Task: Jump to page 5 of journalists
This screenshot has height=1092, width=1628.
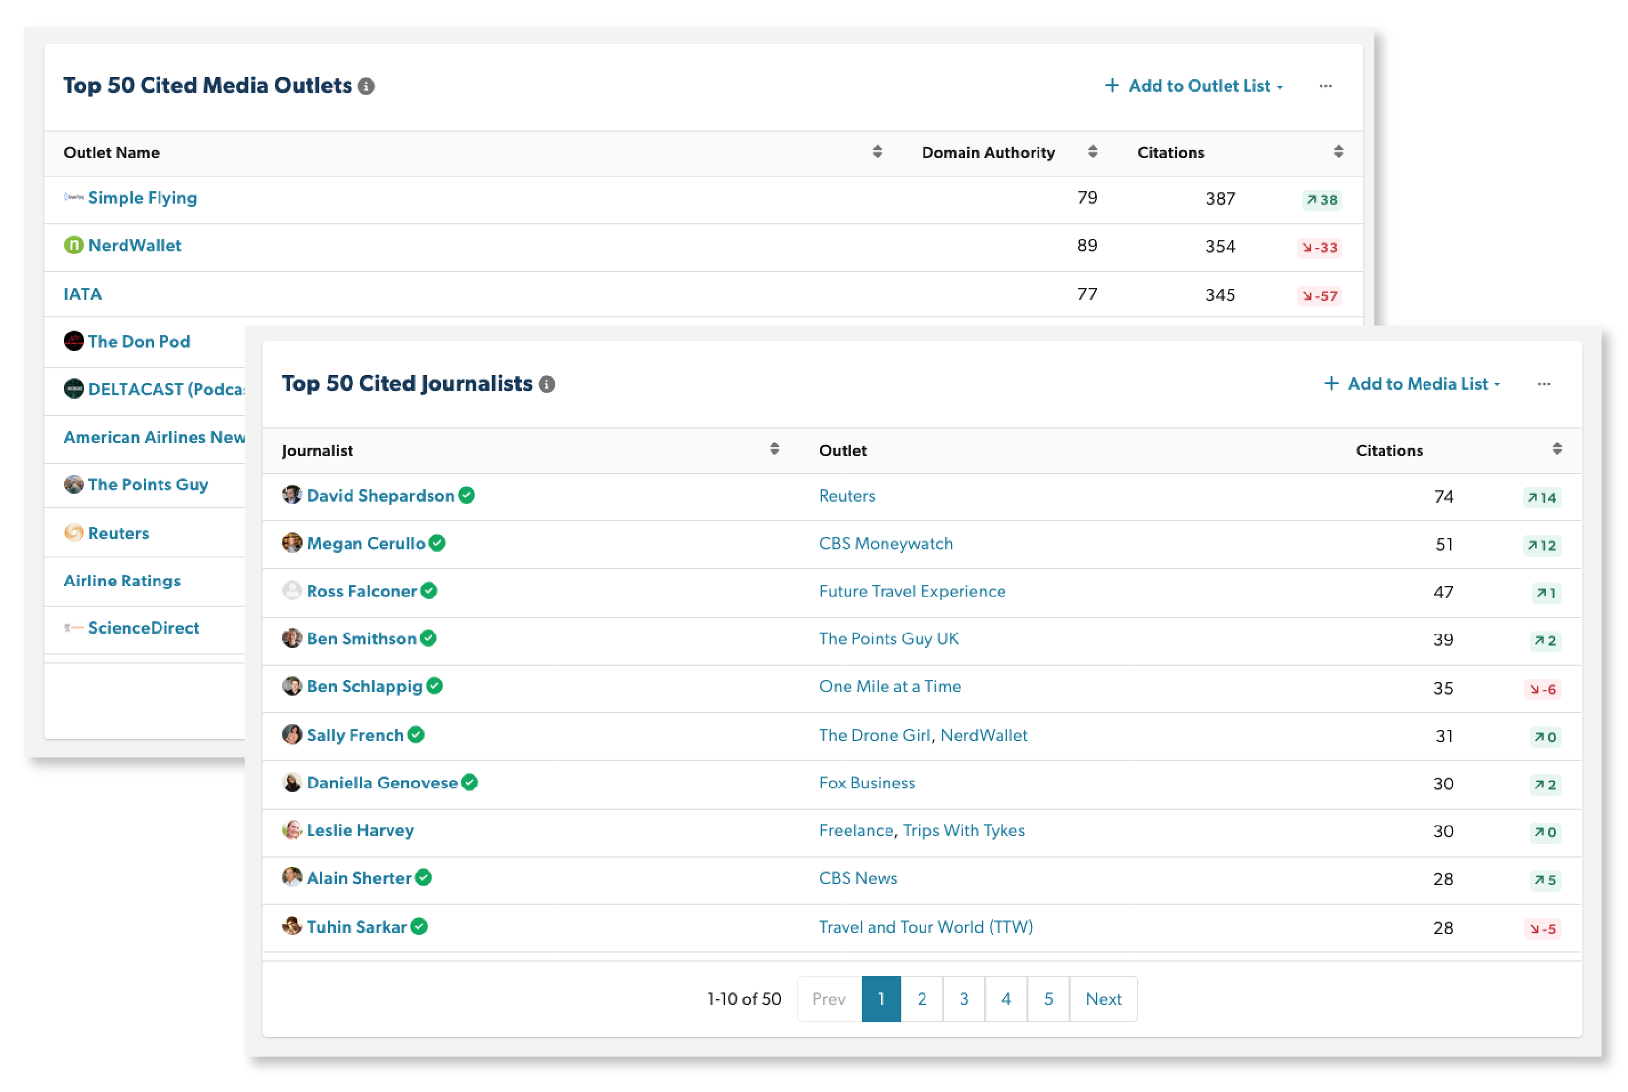Action: (x=1048, y=999)
